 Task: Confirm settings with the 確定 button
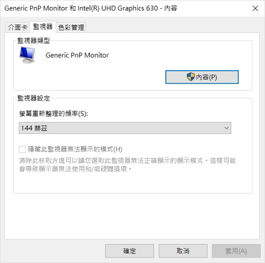tap(129, 251)
